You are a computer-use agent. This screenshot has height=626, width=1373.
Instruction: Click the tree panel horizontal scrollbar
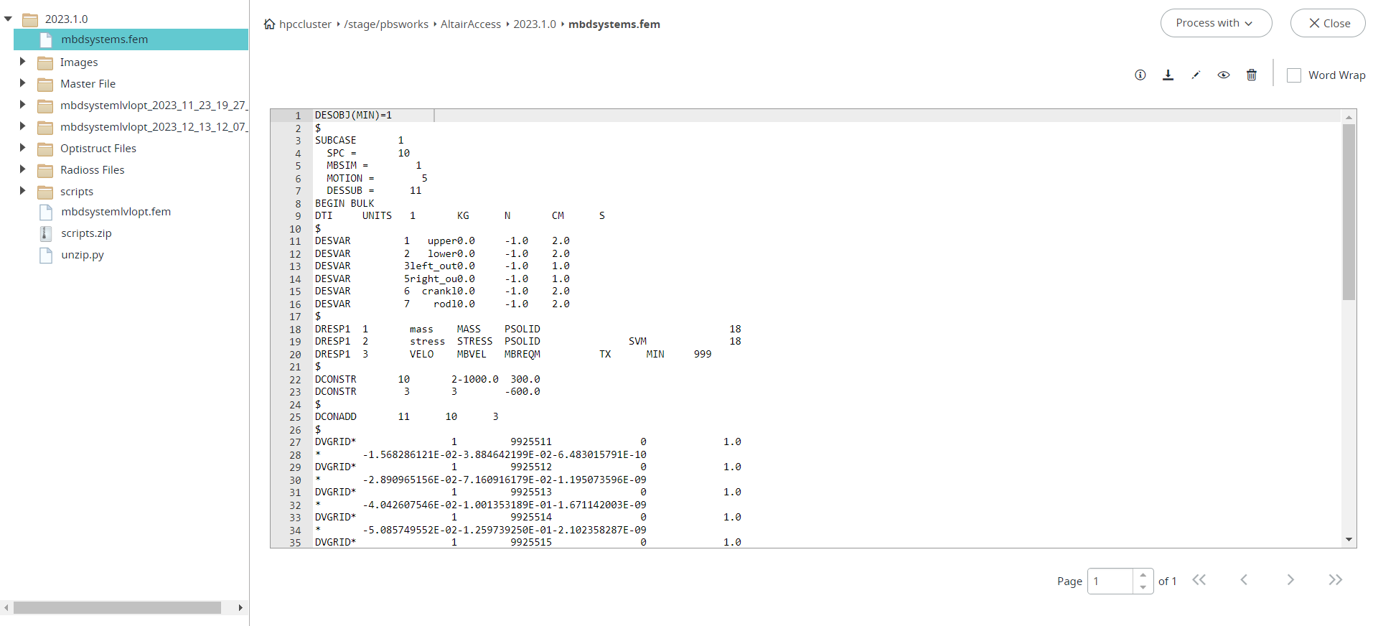click(117, 608)
